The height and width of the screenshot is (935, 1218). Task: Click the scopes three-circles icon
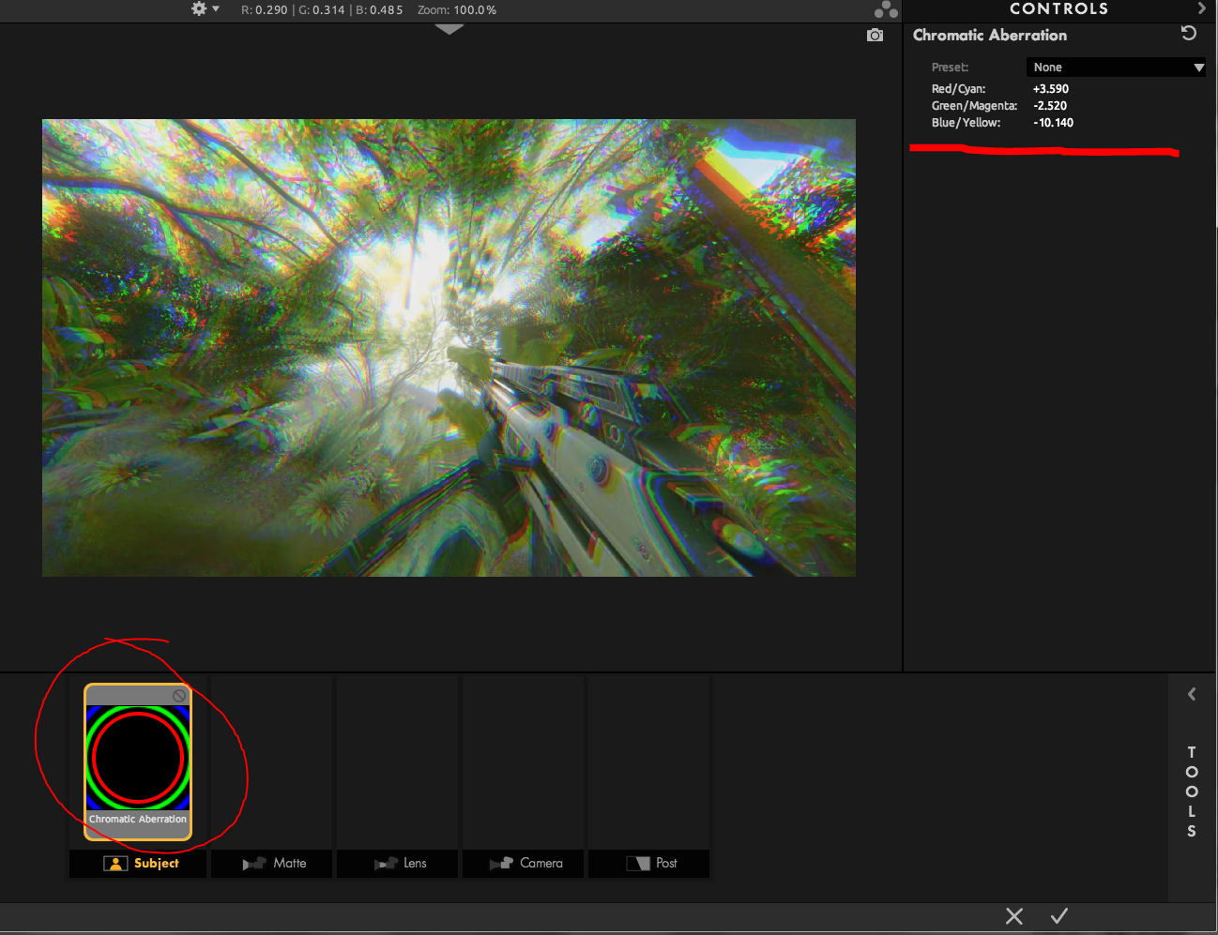(x=886, y=10)
